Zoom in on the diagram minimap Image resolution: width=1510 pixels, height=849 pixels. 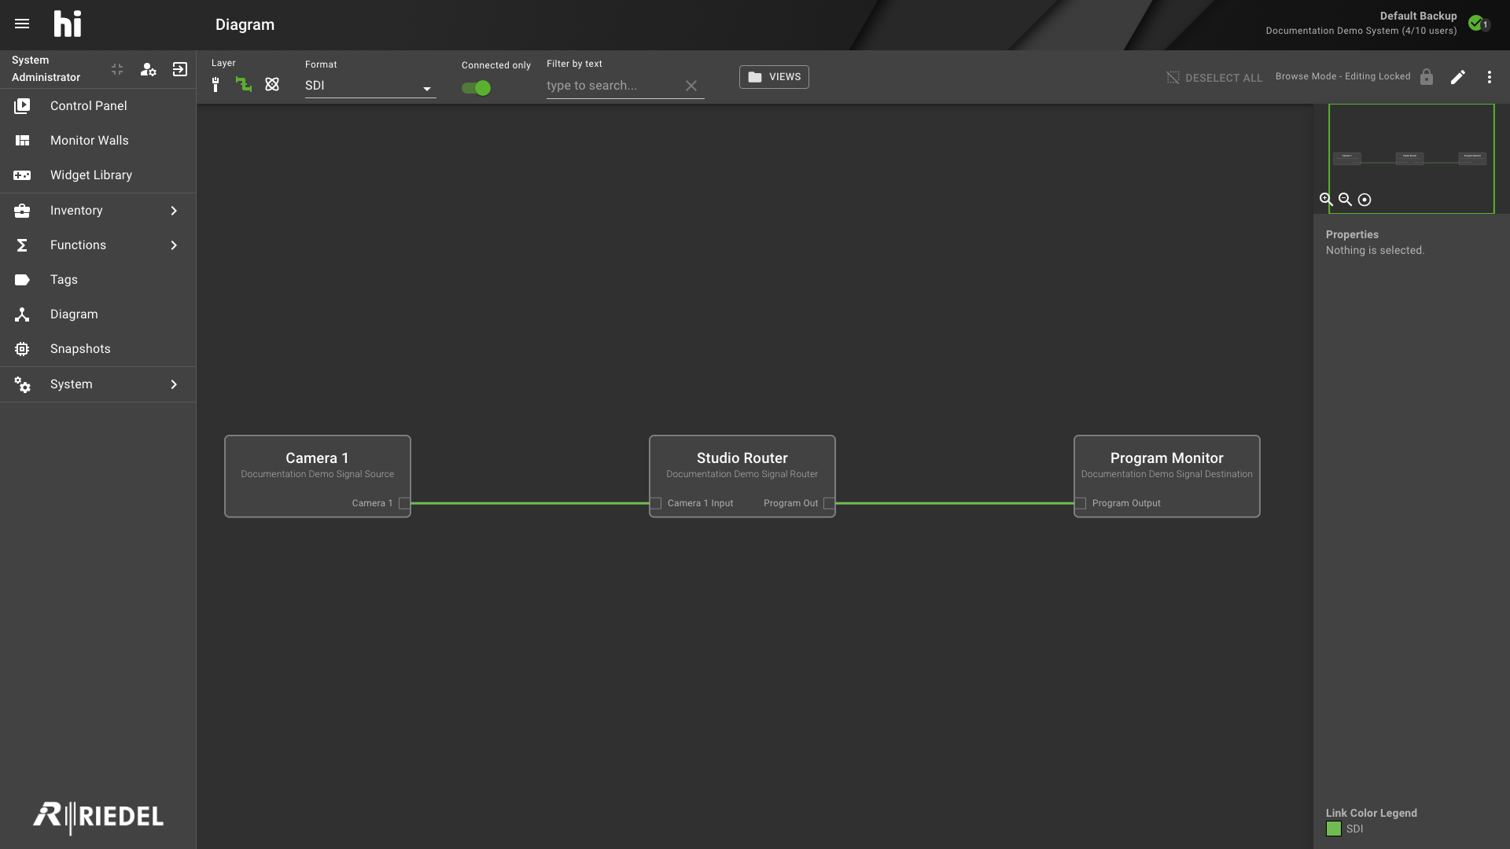[1326, 200]
